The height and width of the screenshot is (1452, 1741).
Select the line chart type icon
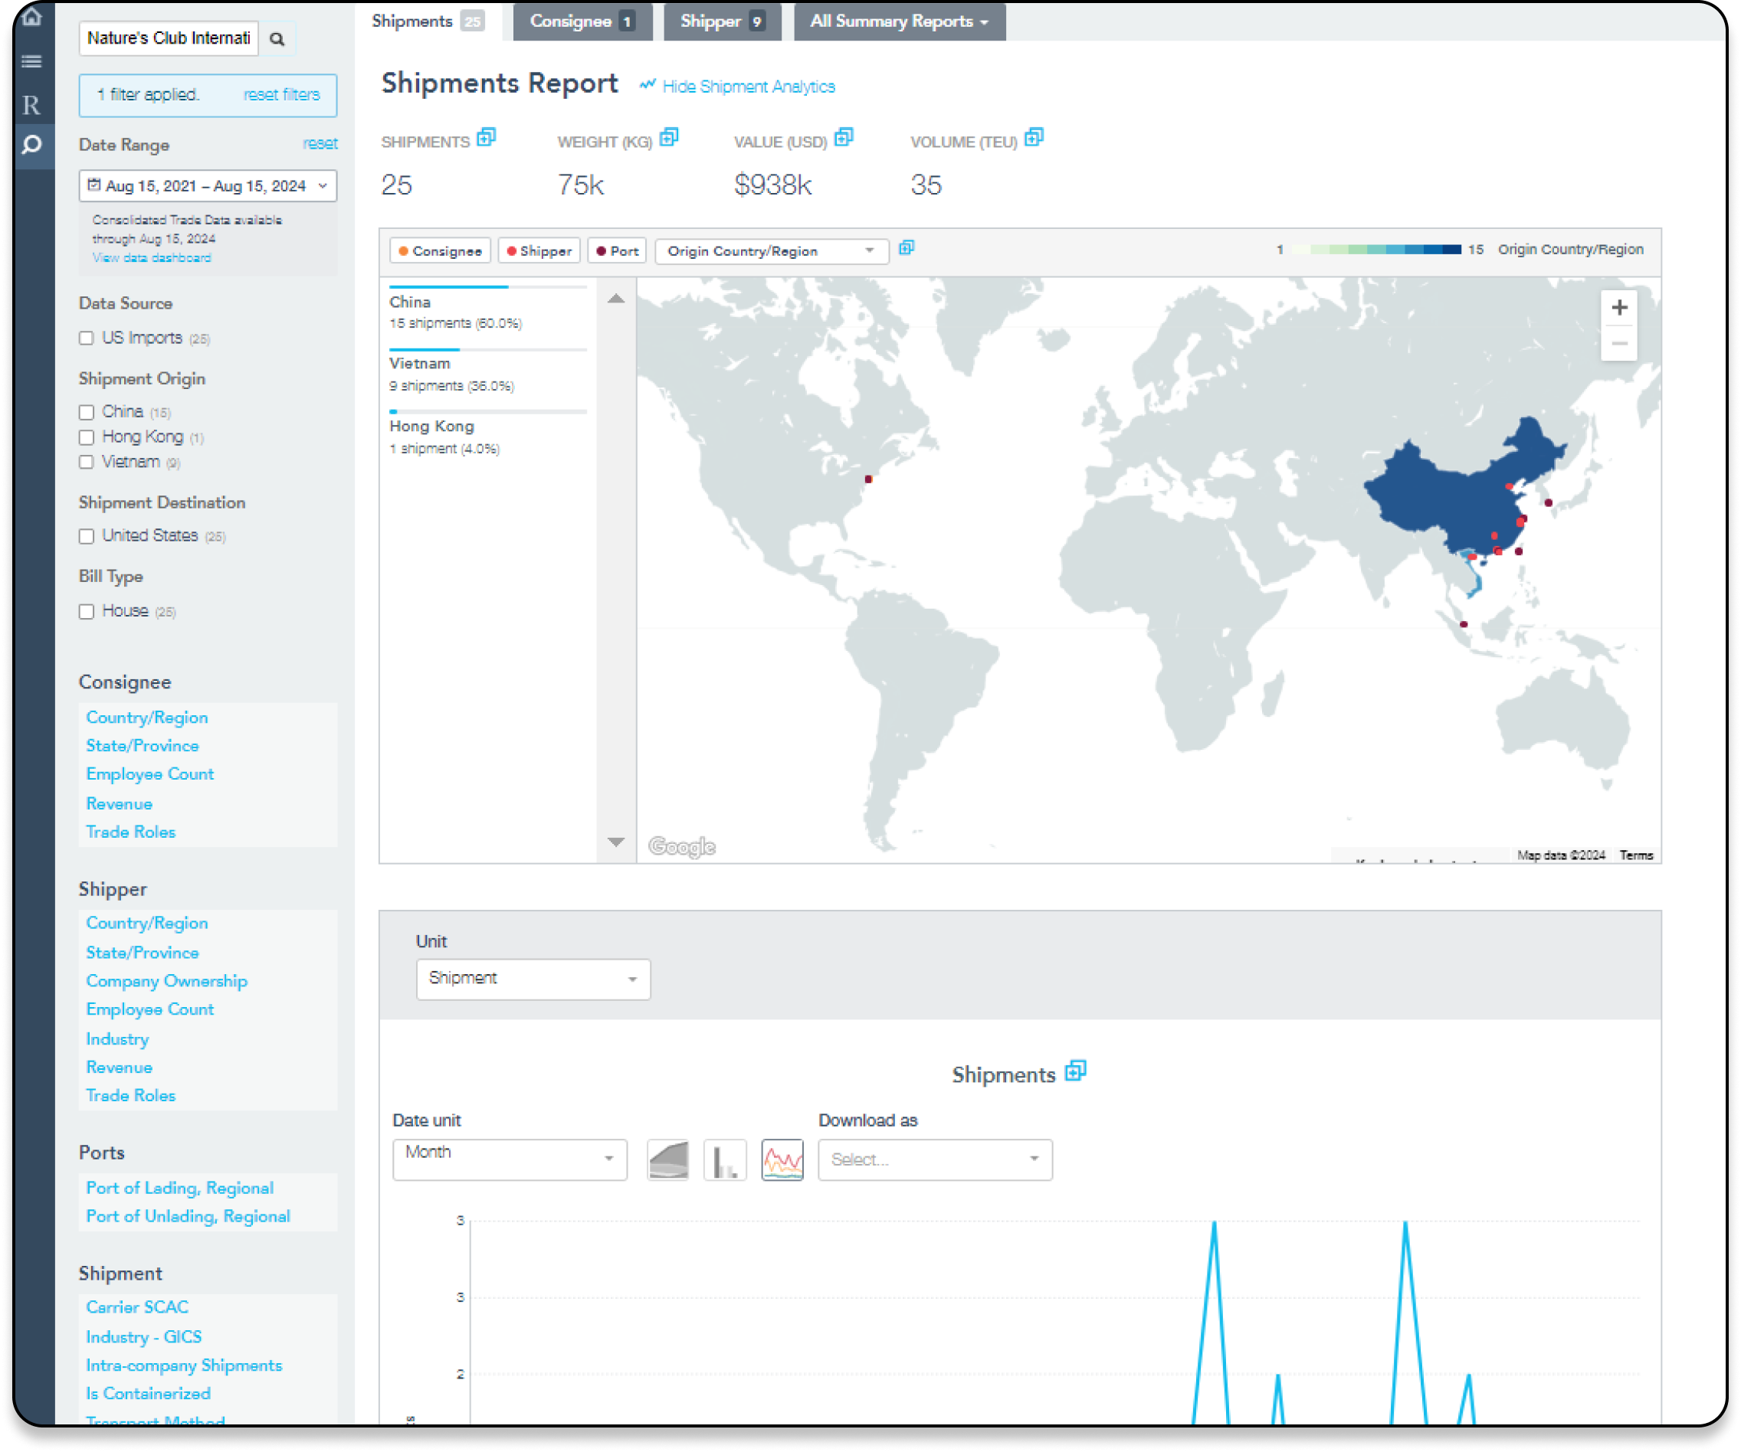click(782, 1159)
